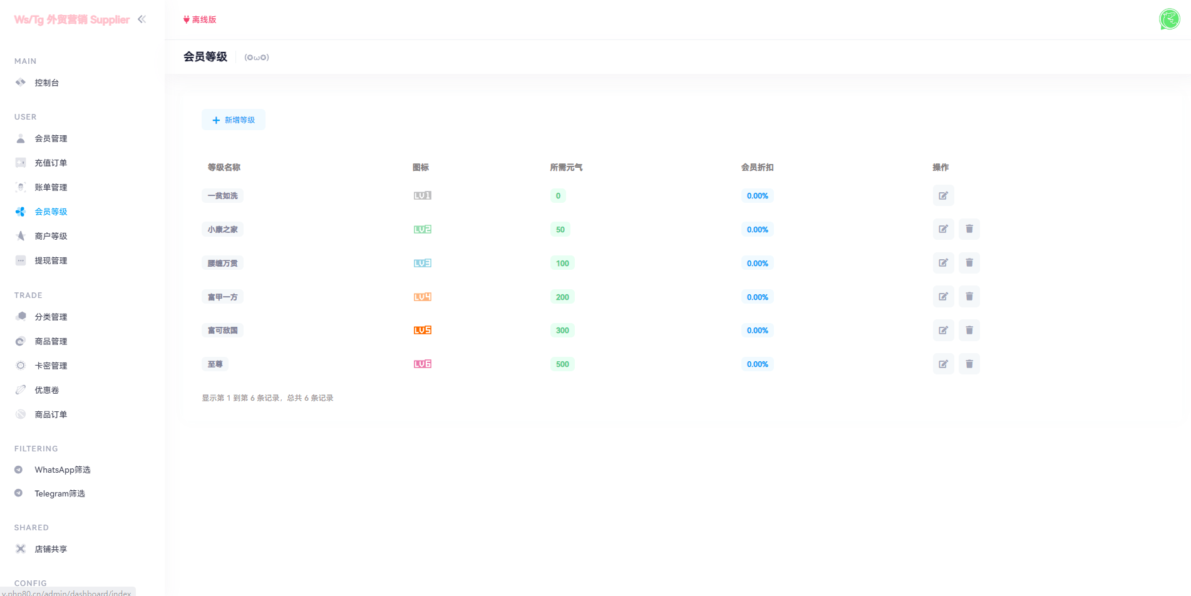Image resolution: width=1191 pixels, height=596 pixels.
Task: Open 会员管理 in sidebar
Action: click(51, 138)
